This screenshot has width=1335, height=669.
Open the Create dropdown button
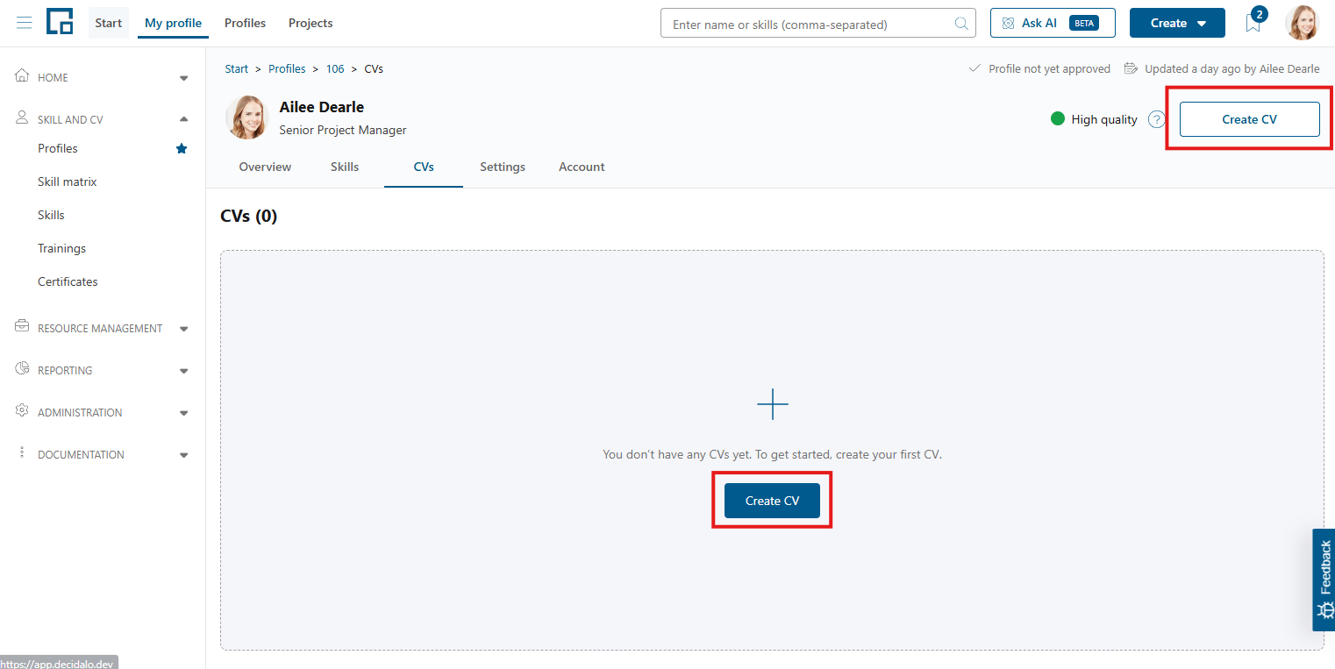coord(1177,24)
